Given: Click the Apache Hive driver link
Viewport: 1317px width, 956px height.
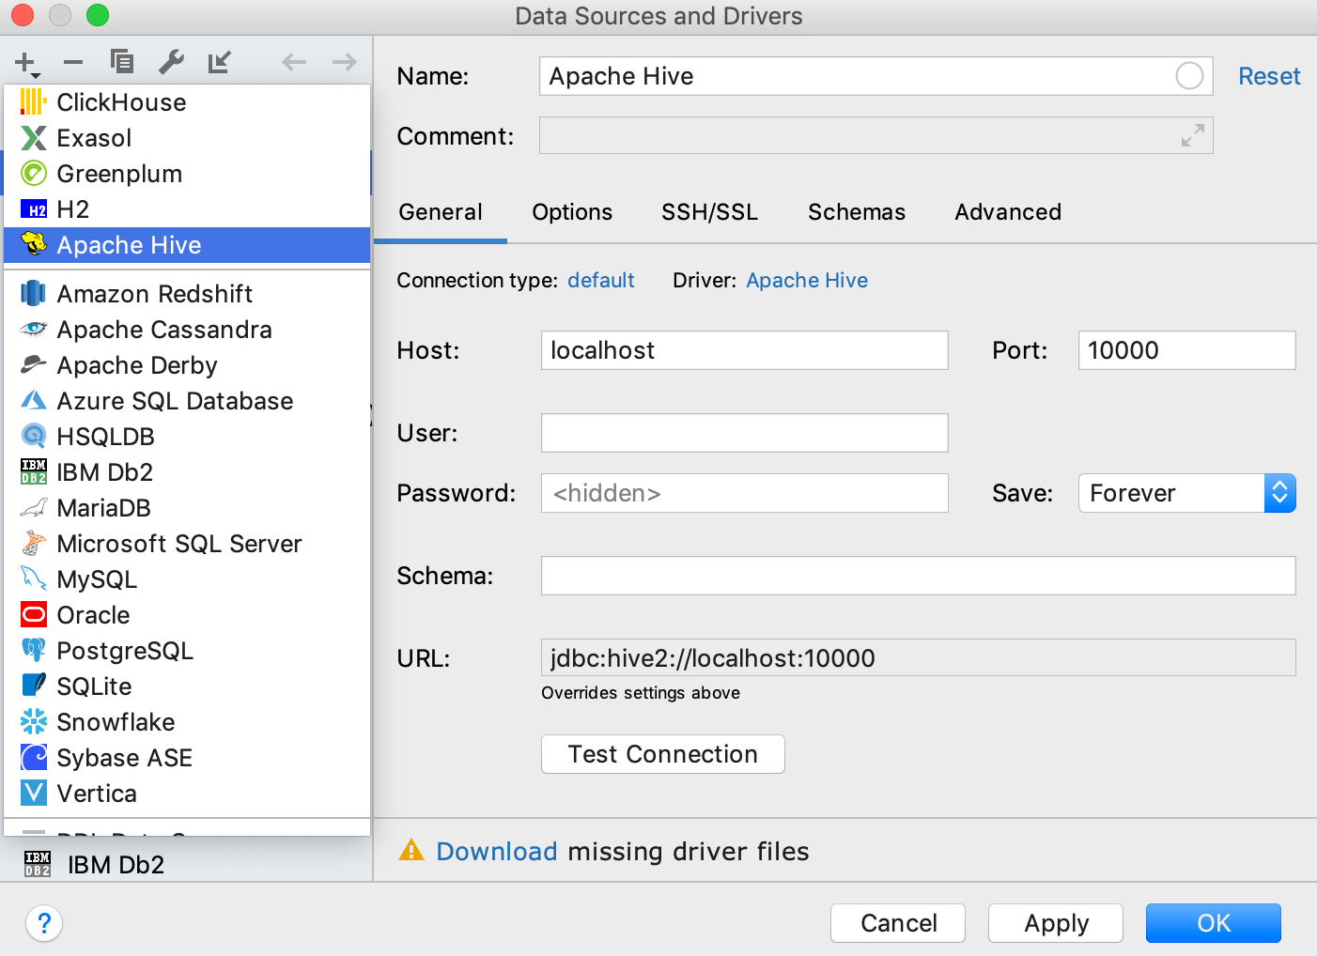Looking at the screenshot, I should 807,280.
